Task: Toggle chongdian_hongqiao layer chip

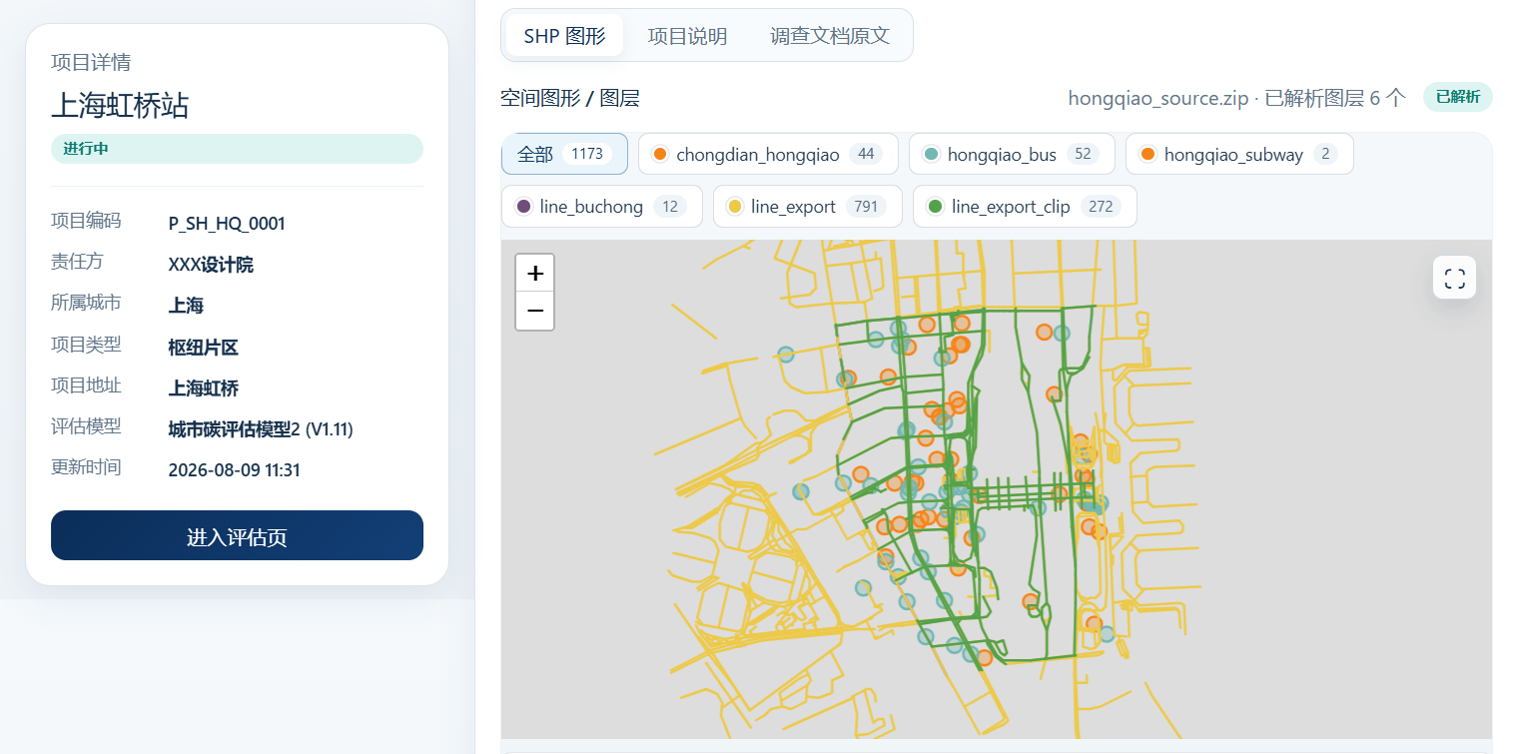Action: tap(768, 154)
